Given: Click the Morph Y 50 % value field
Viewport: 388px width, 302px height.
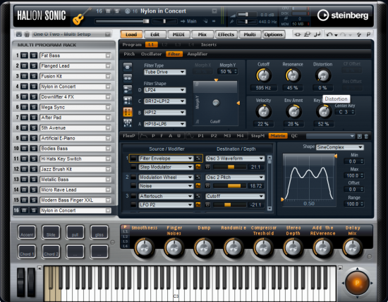Looking at the screenshot, I should 227,72.
